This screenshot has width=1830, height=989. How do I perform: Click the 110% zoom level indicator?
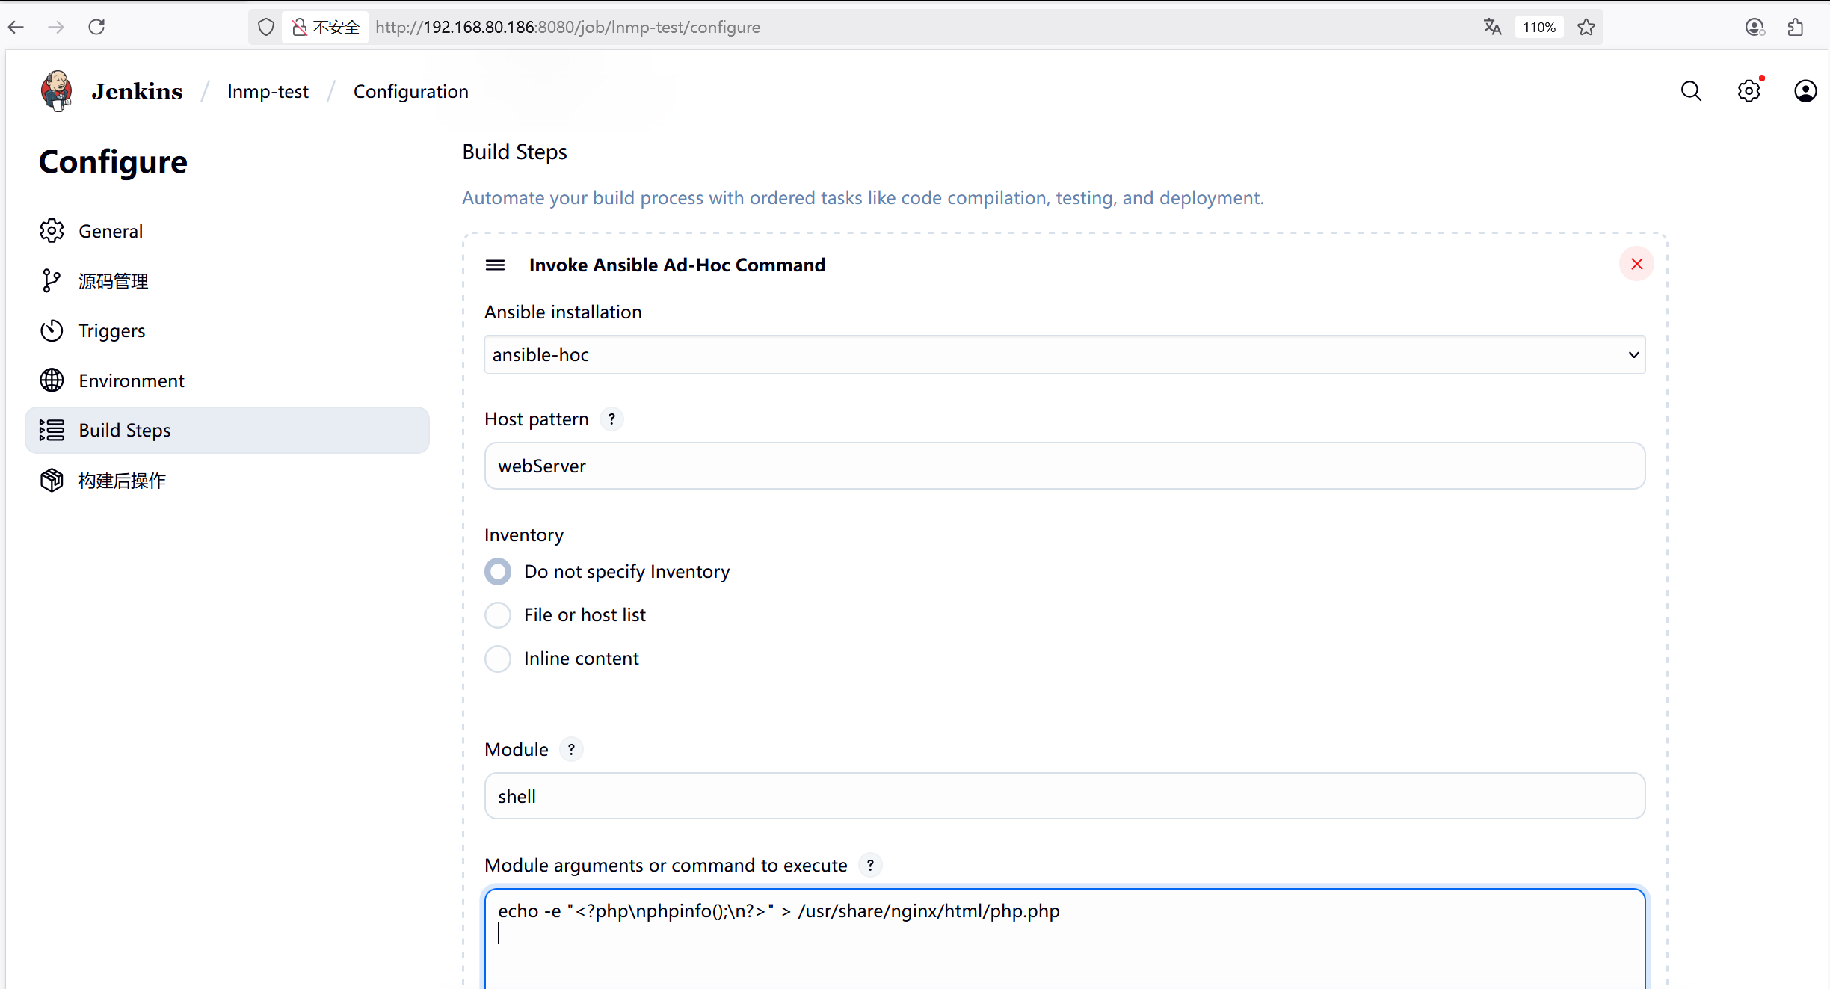(x=1539, y=27)
